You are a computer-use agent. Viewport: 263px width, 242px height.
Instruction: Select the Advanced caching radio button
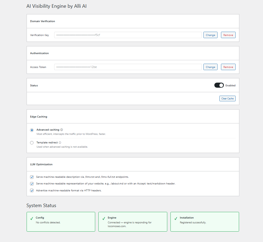[32, 130]
